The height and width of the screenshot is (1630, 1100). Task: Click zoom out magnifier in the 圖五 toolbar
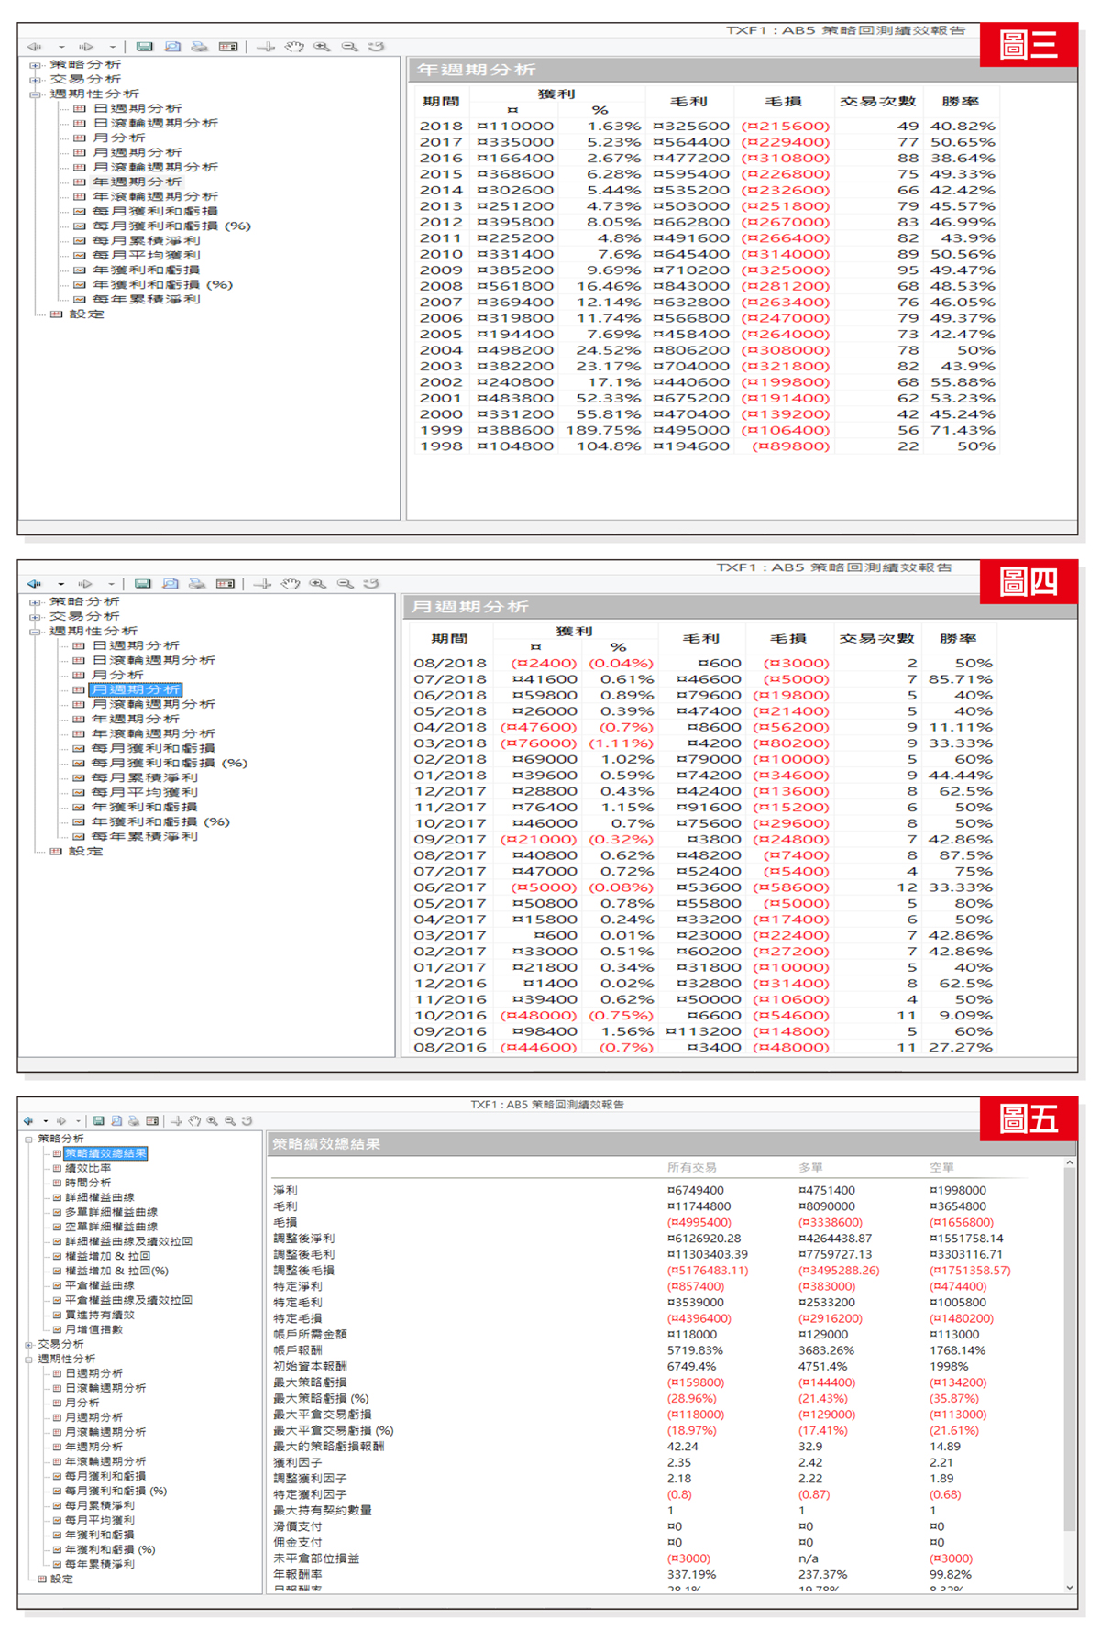coord(230,1121)
